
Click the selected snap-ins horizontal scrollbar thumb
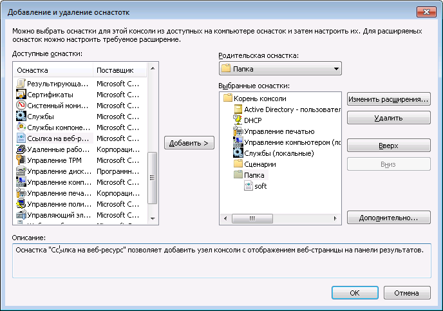(x=252, y=218)
